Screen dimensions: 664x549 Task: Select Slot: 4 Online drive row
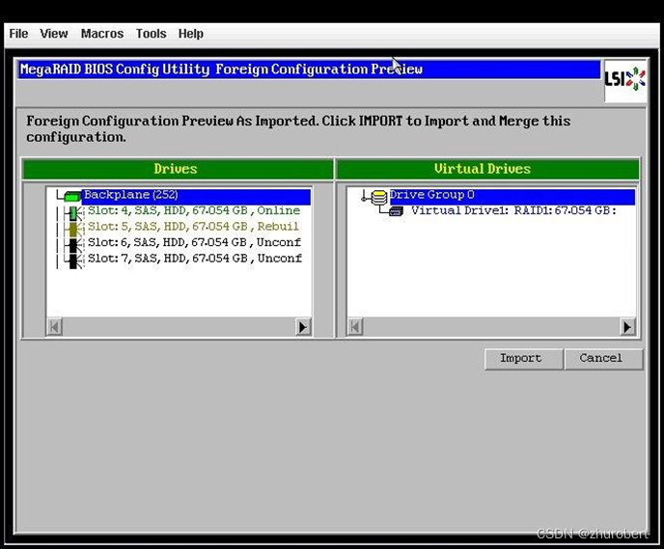click(194, 210)
